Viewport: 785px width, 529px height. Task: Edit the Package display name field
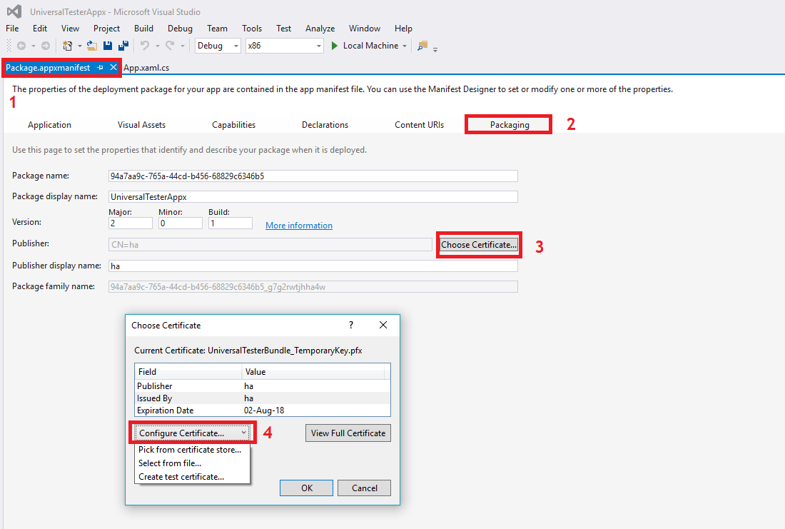[313, 196]
